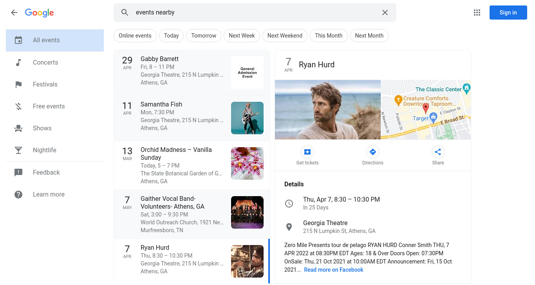Click the Share icon

coord(438,152)
